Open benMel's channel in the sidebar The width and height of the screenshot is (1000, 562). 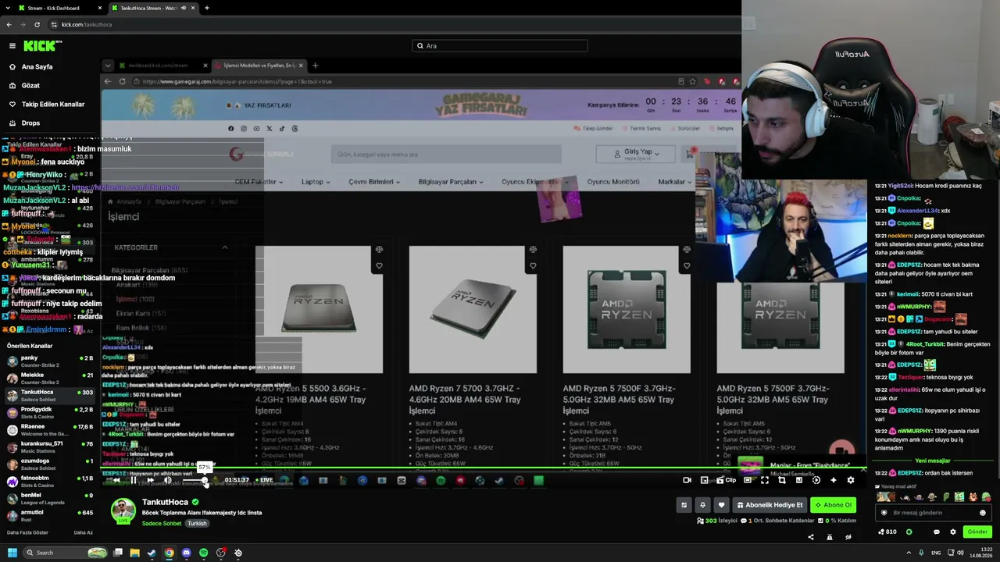(x=50, y=498)
